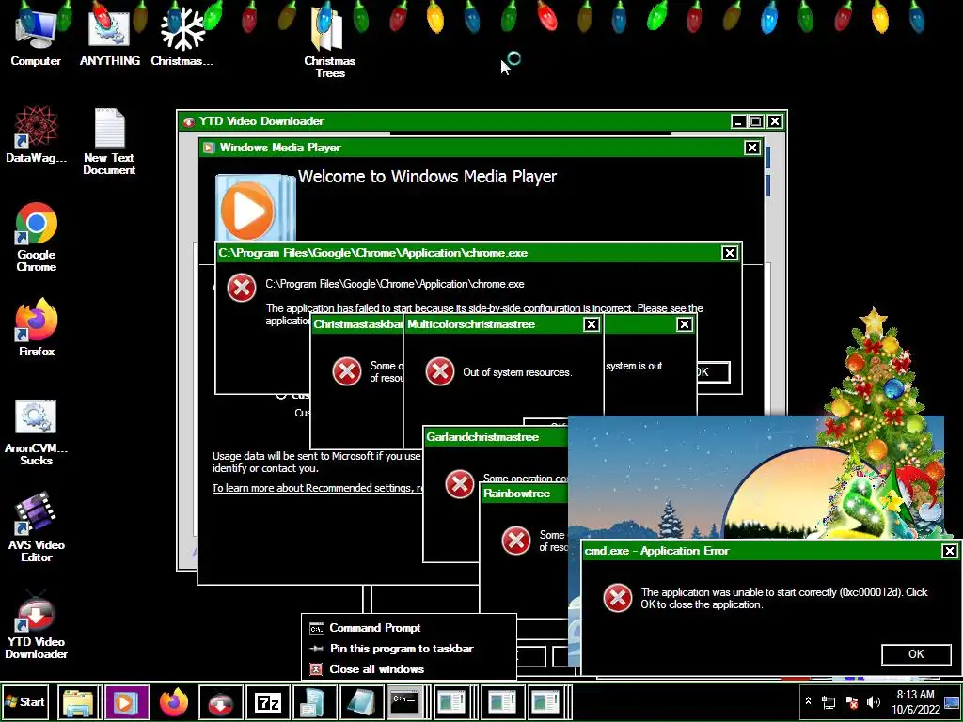Maximize the YTD Video Downloader window

coord(757,121)
